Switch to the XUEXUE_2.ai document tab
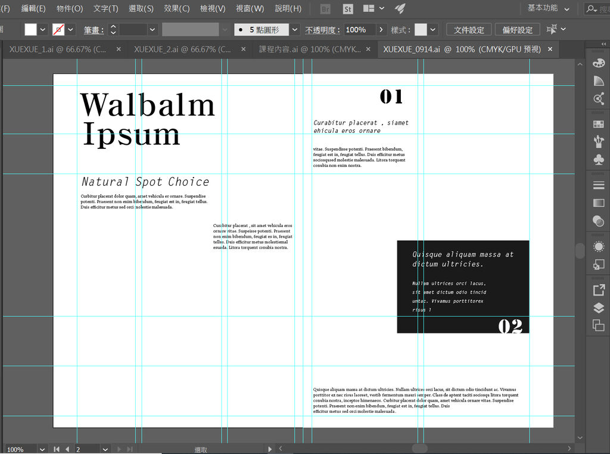 coord(182,49)
